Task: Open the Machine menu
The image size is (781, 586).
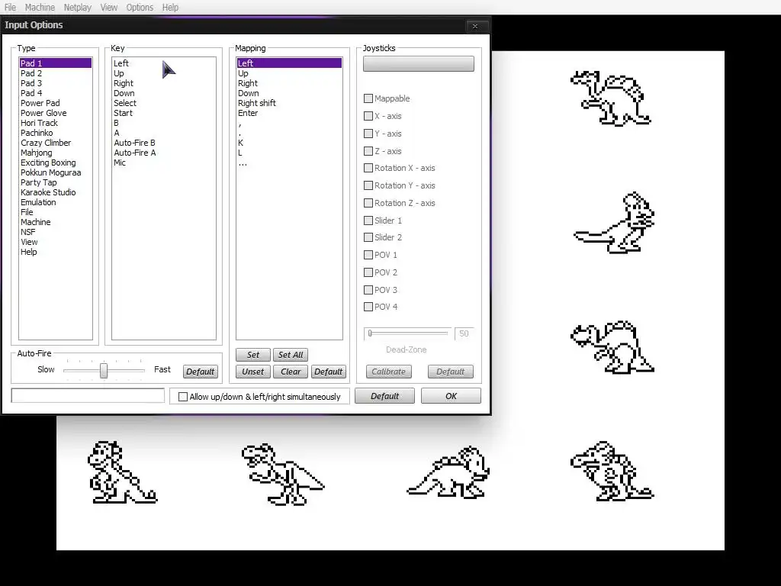Action: coord(40,8)
